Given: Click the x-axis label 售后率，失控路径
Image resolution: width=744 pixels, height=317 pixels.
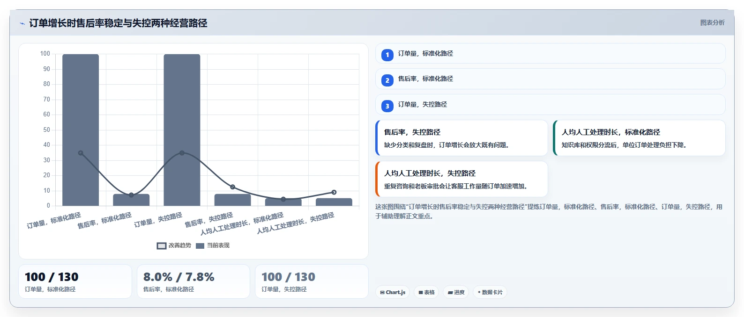Looking at the screenshot, I should click(x=208, y=220).
